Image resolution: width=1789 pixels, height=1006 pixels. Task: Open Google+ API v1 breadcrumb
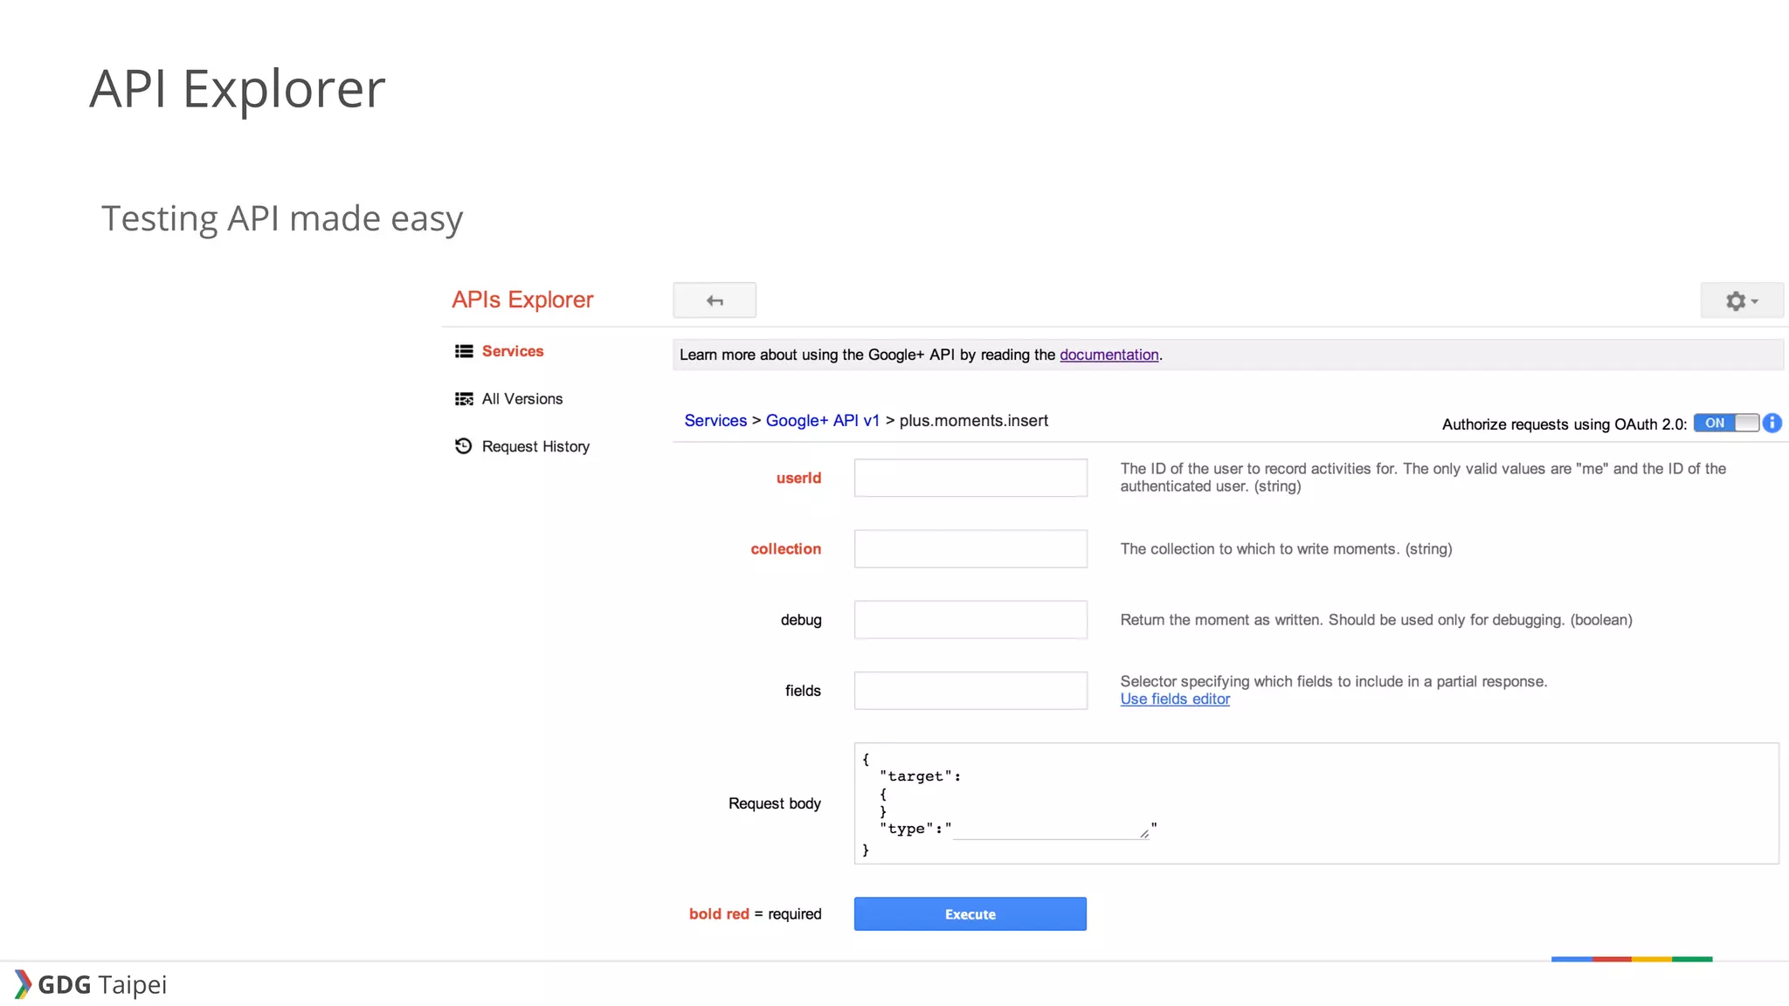[x=822, y=421]
